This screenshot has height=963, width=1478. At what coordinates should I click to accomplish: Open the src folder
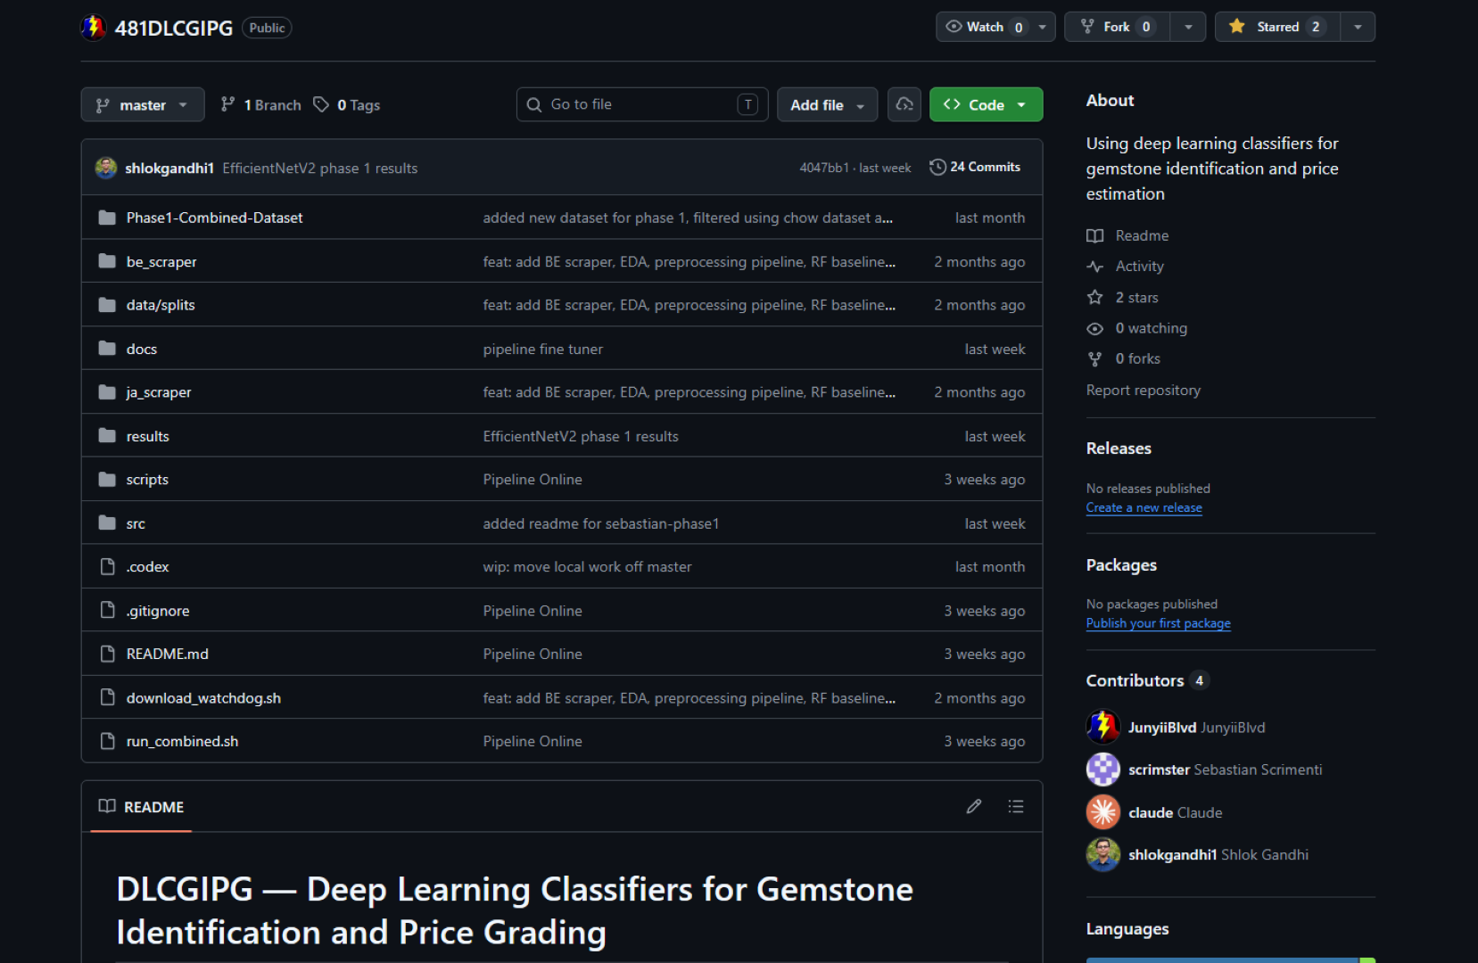[136, 523]
